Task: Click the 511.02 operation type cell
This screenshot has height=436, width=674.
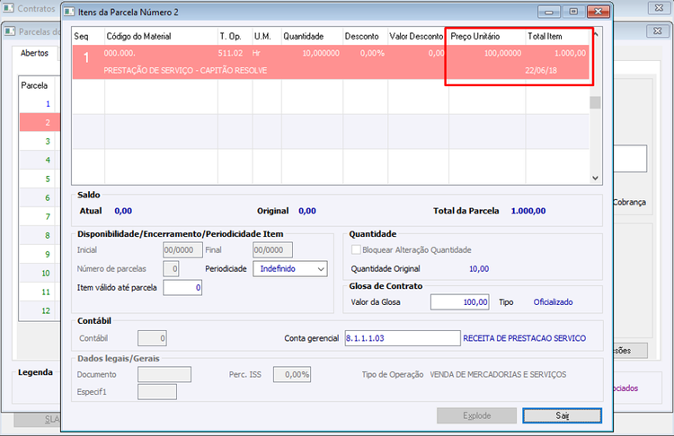Action: coord(230,53)
